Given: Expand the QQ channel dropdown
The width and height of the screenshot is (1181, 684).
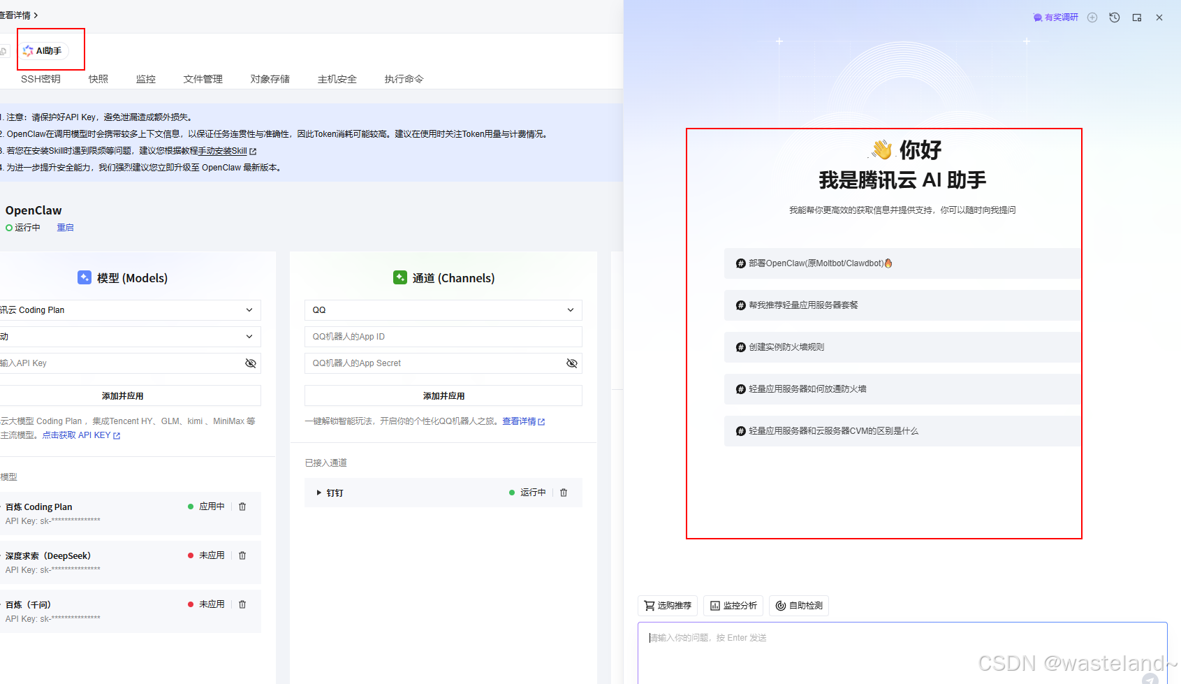Looking at the screenshot, I should point(443,310).
